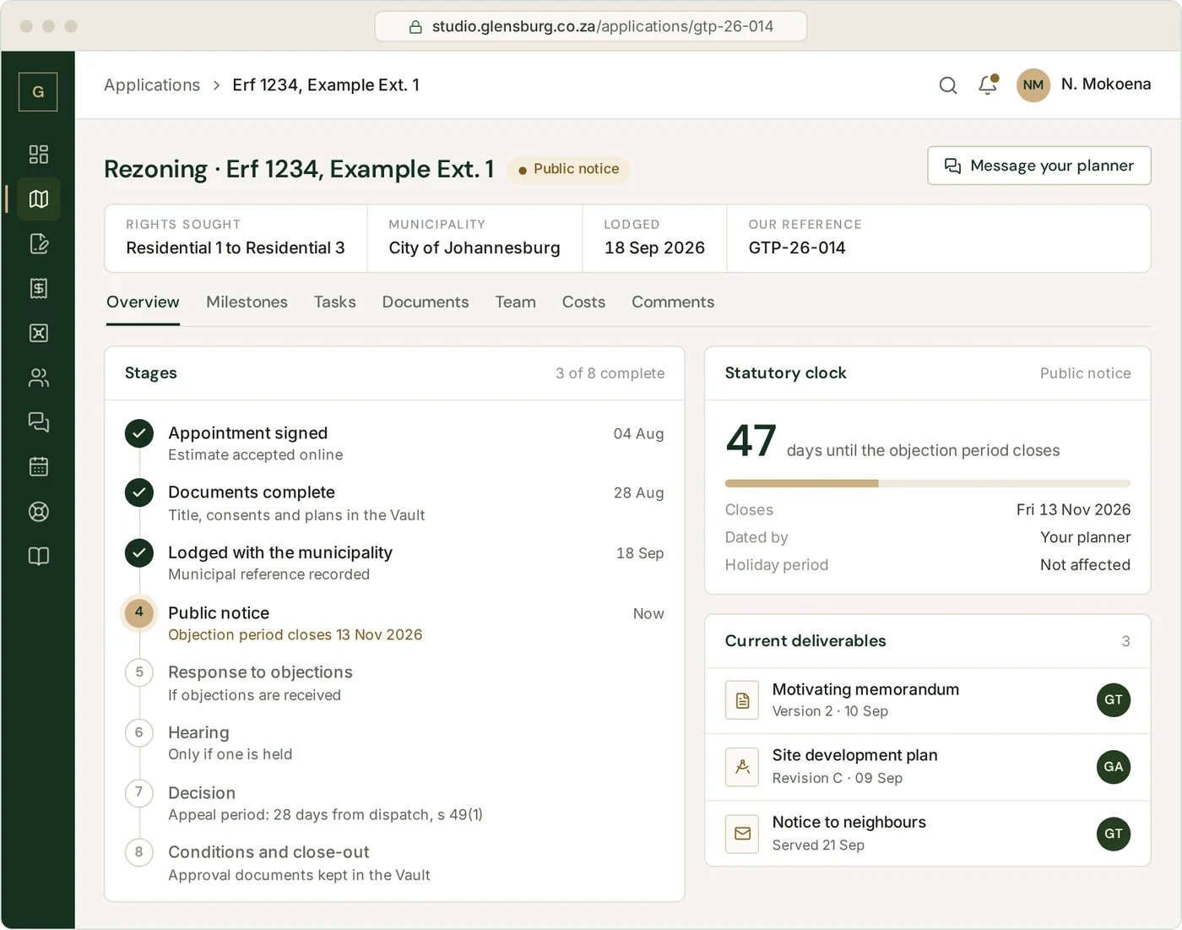Click the G logo at sidebar top
1182x930 pixels.
pos(38,92)
